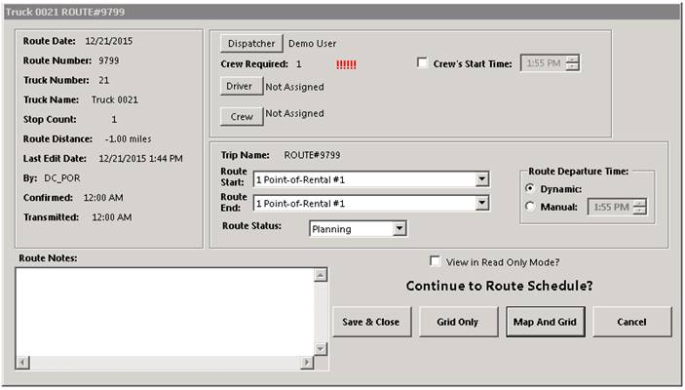Check View in Read Only Mode

click(x=436, y=261)
